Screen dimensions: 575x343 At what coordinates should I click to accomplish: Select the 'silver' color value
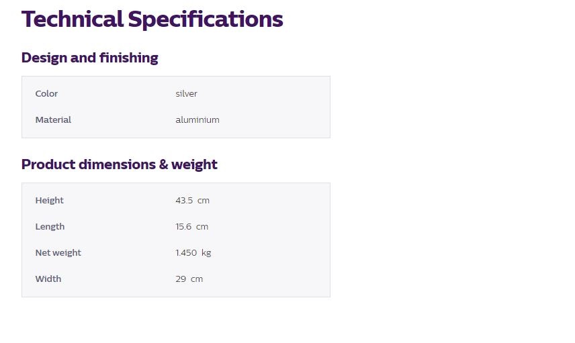[186, 94]
